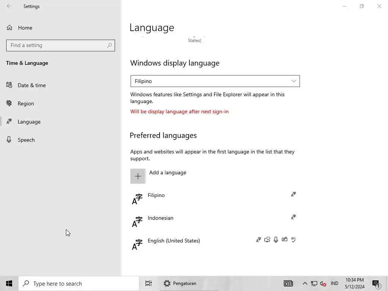Click the IND input language indicator

(334, 283)
